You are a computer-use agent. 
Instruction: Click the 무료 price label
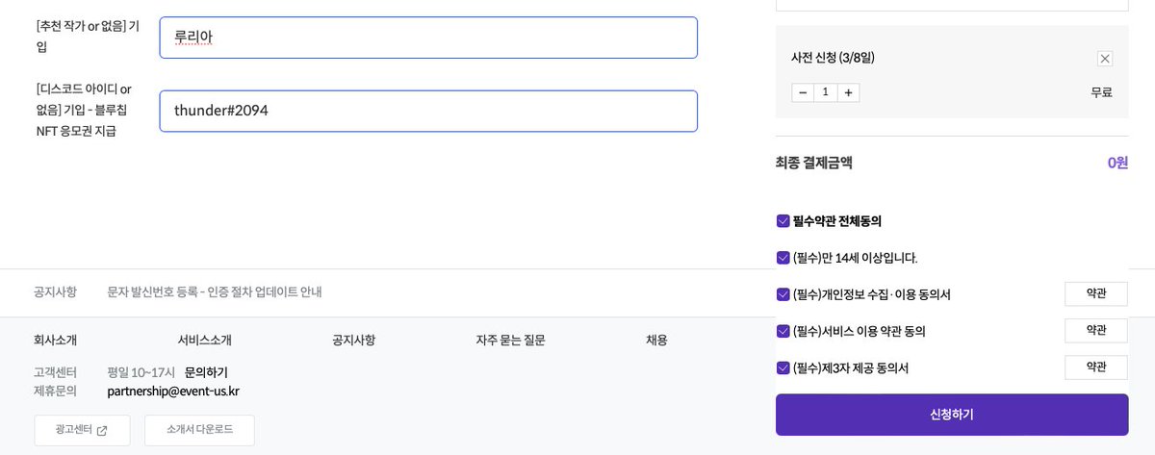(x=1101, y=92)
